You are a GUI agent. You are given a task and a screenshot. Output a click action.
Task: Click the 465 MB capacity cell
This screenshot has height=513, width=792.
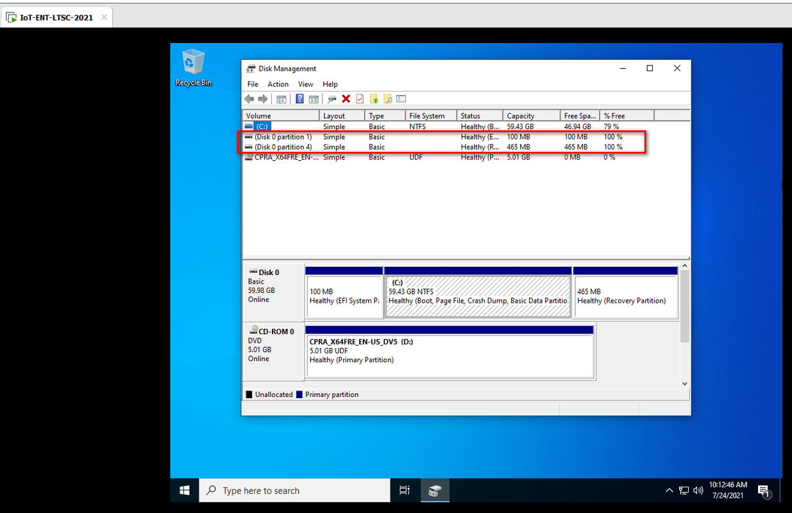pos(518,147)
